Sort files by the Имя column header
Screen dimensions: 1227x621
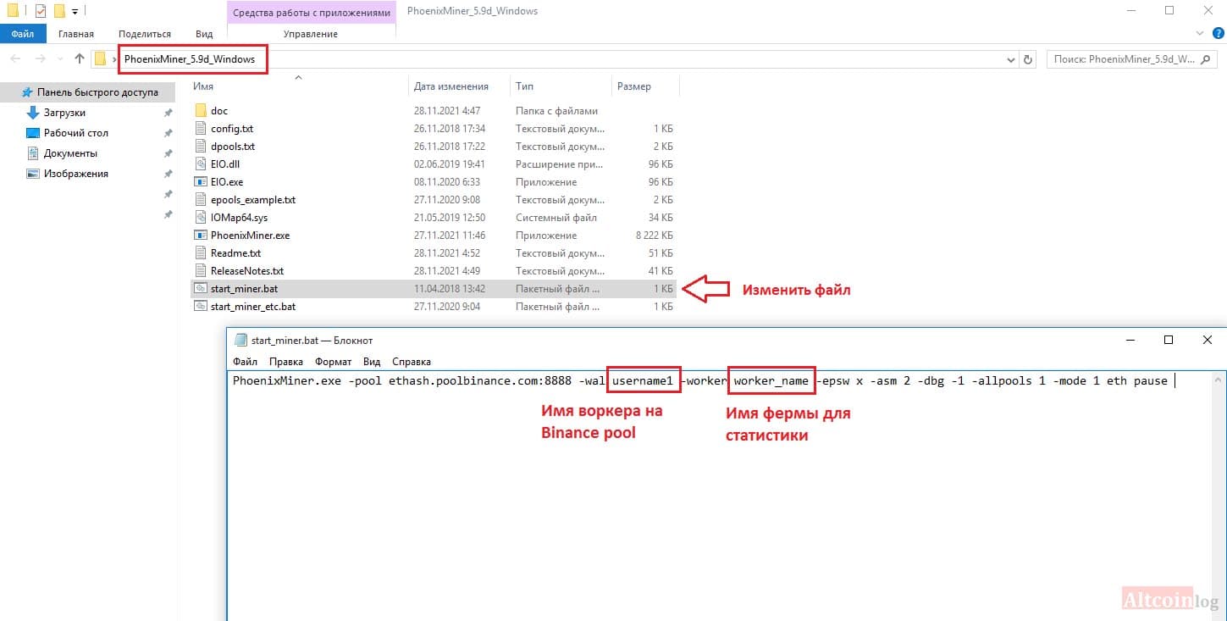pos(203,86)
